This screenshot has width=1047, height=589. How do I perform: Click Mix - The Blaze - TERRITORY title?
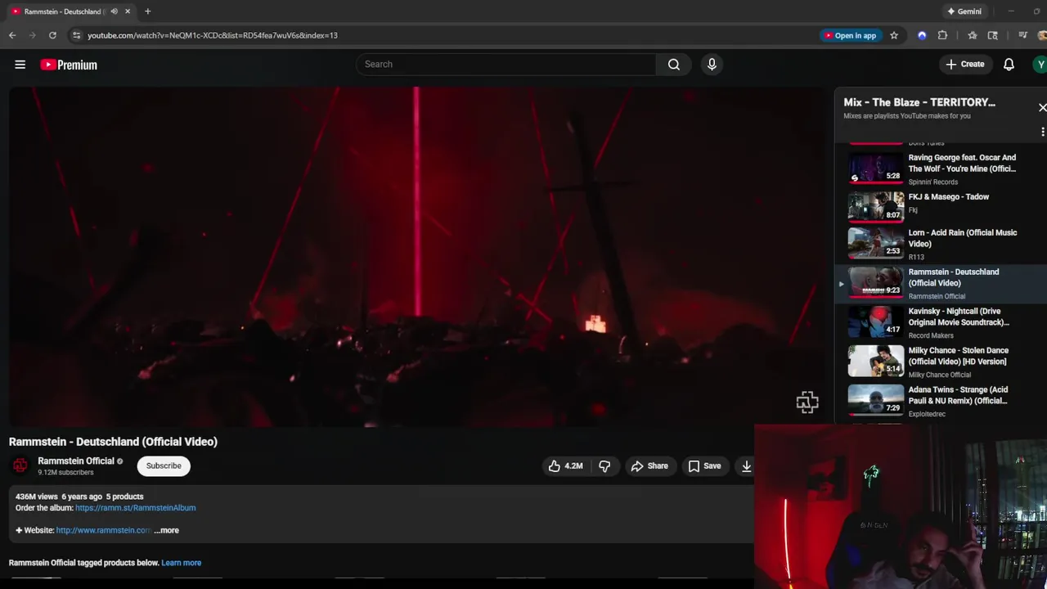919,102
